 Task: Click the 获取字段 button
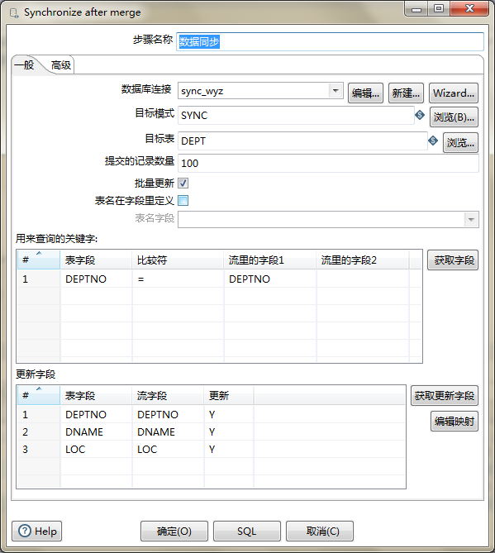click(453, 260)
